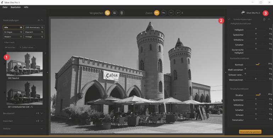The height and width of the screenshot is (138, 273).
Task: Click the preset view mode icon beside Voreinstellungen
Action: [x=39, y=20]
